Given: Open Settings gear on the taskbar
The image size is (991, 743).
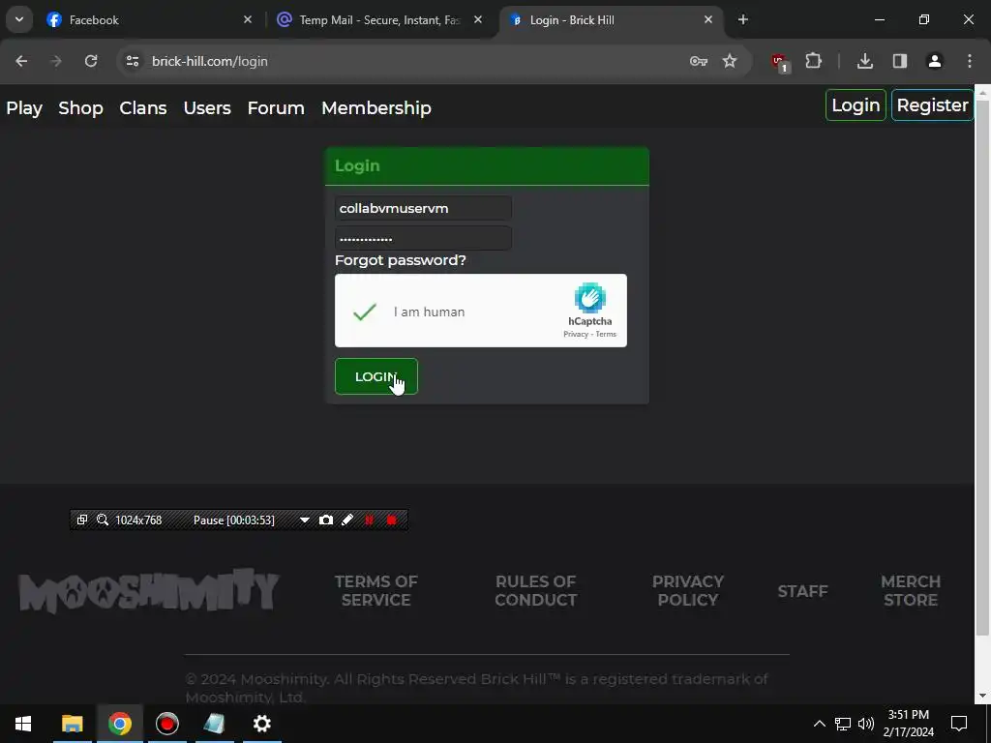Looking at the screenshot, I should coord(261,724).
